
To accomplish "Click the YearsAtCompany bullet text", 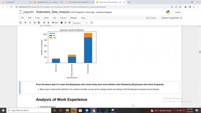I will [x=48, y=107].
